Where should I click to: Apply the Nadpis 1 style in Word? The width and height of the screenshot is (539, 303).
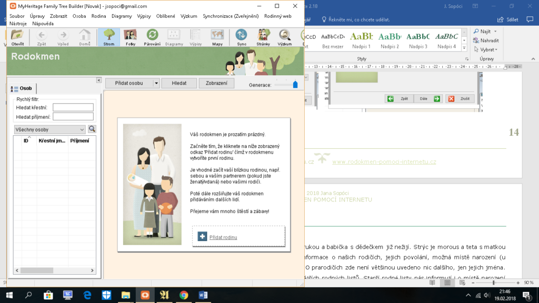click(x=361, y=40)
